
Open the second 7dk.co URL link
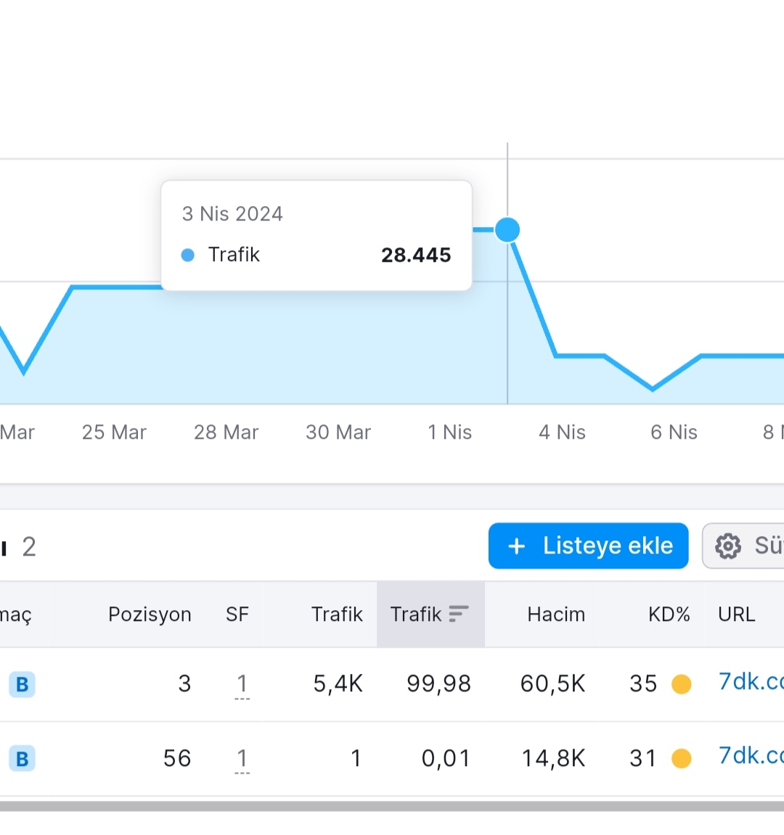pos(751,756)
